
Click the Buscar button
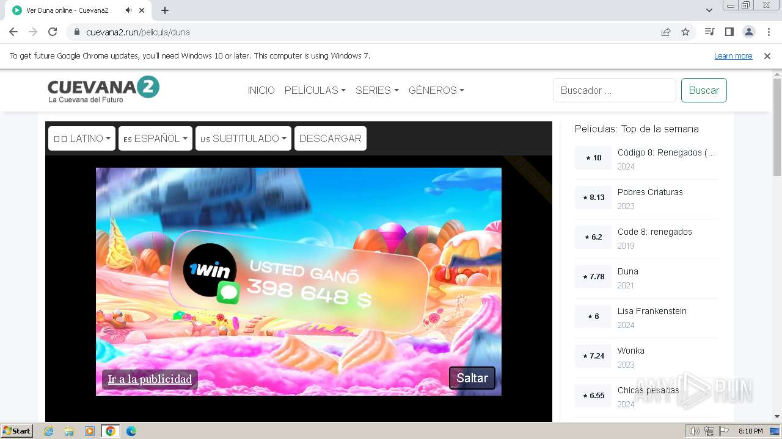(704, 90)
